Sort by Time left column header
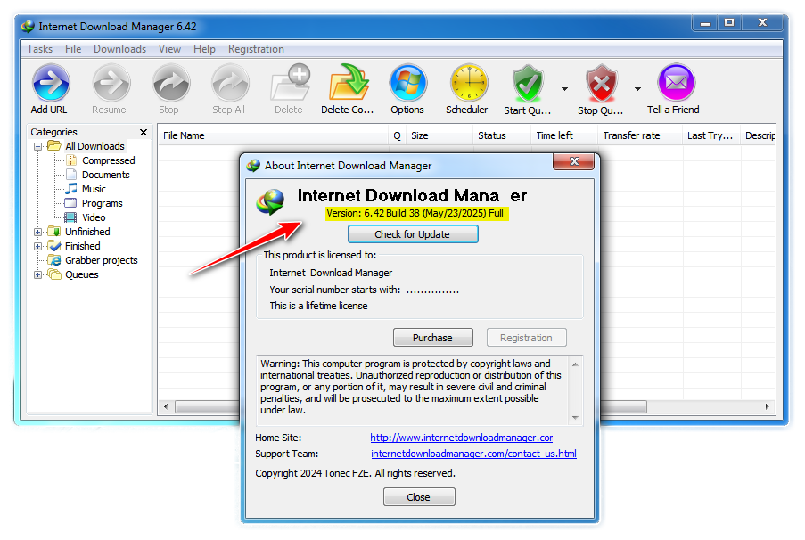Viewport: 805px width, 540px height. click(x=564, y=135)
